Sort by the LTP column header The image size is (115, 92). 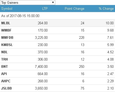pyautogui.click(x=45, y=8)
